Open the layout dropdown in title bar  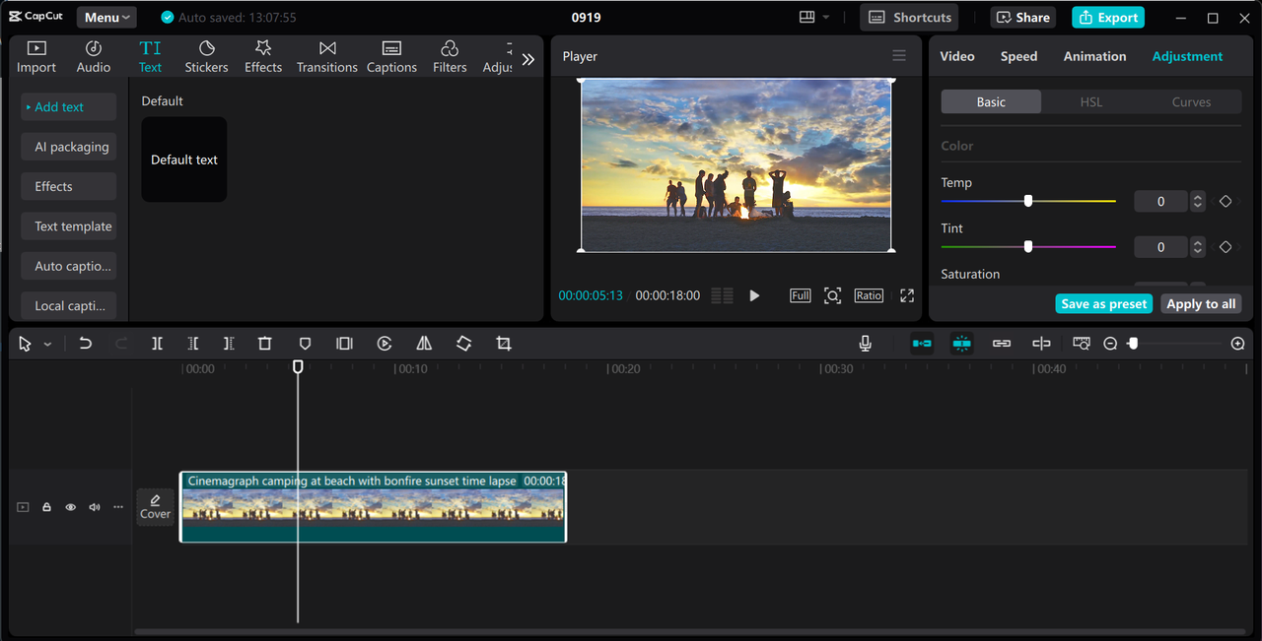point(814,18)
